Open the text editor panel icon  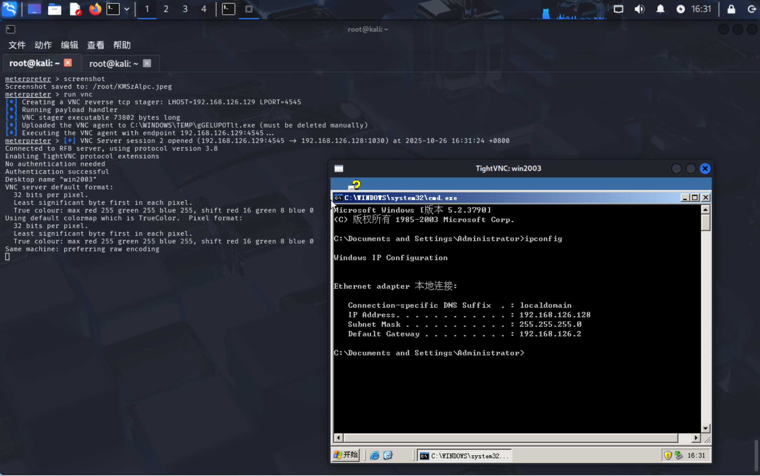[x=75, y=9]
